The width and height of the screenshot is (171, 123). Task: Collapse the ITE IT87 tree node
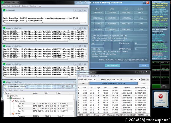8,96
